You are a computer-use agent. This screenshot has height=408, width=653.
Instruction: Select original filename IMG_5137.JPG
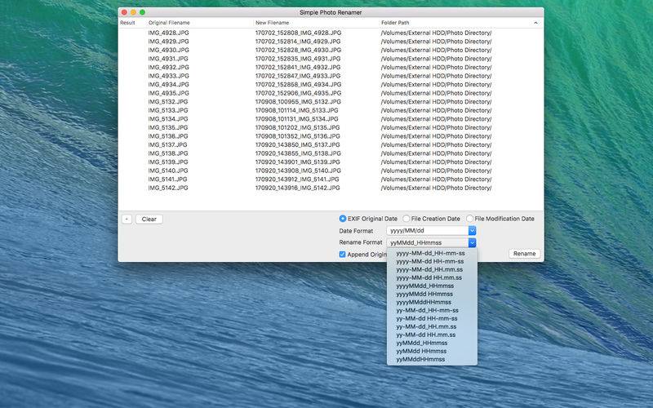coord(167,145)
